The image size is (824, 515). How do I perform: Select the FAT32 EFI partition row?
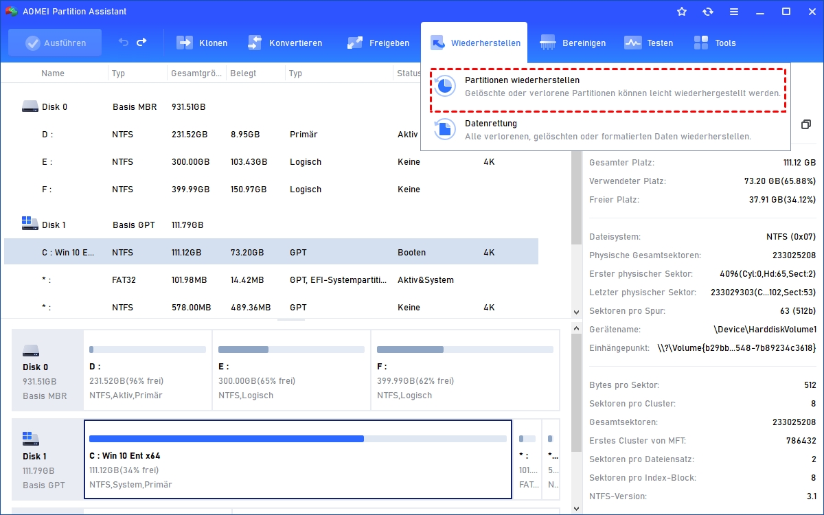point(271,279)
